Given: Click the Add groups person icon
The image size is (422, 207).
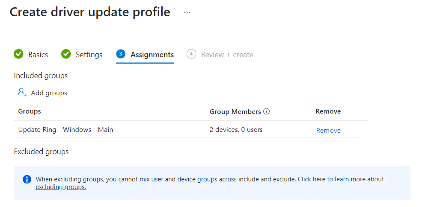Looking at the screenshot, I should coord(22,92).
